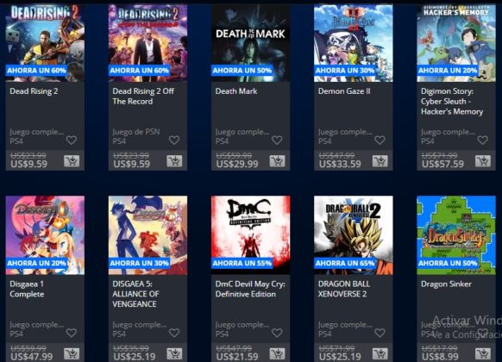Favorite DISGAEA 5 with the heart icon
The height and width of the screenshot is (362, 502).
pos(174,333)
